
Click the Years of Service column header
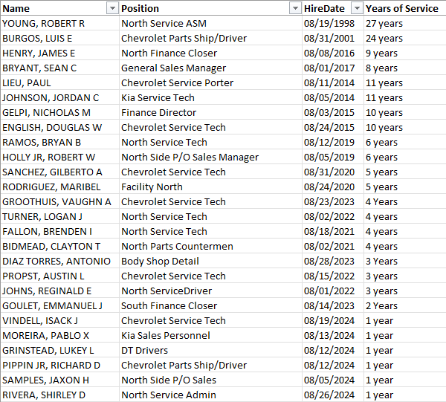pyautogui.click(x=401, y=8)
